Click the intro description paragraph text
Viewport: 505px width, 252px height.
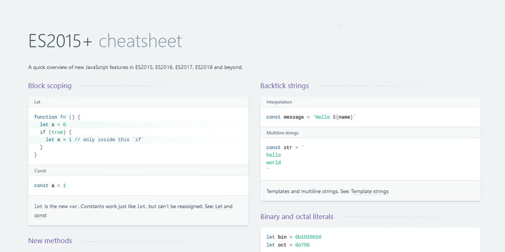click(x=135, y=68)
